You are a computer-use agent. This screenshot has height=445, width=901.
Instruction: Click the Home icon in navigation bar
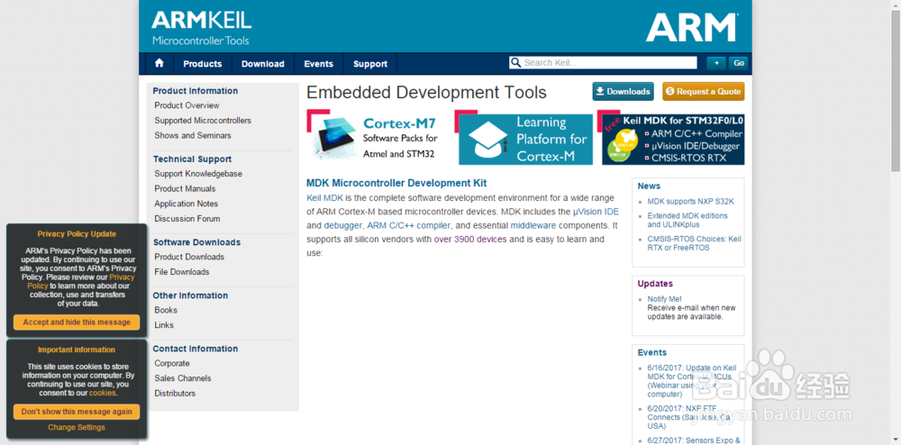pyautogui.click(x=159, y=64)
